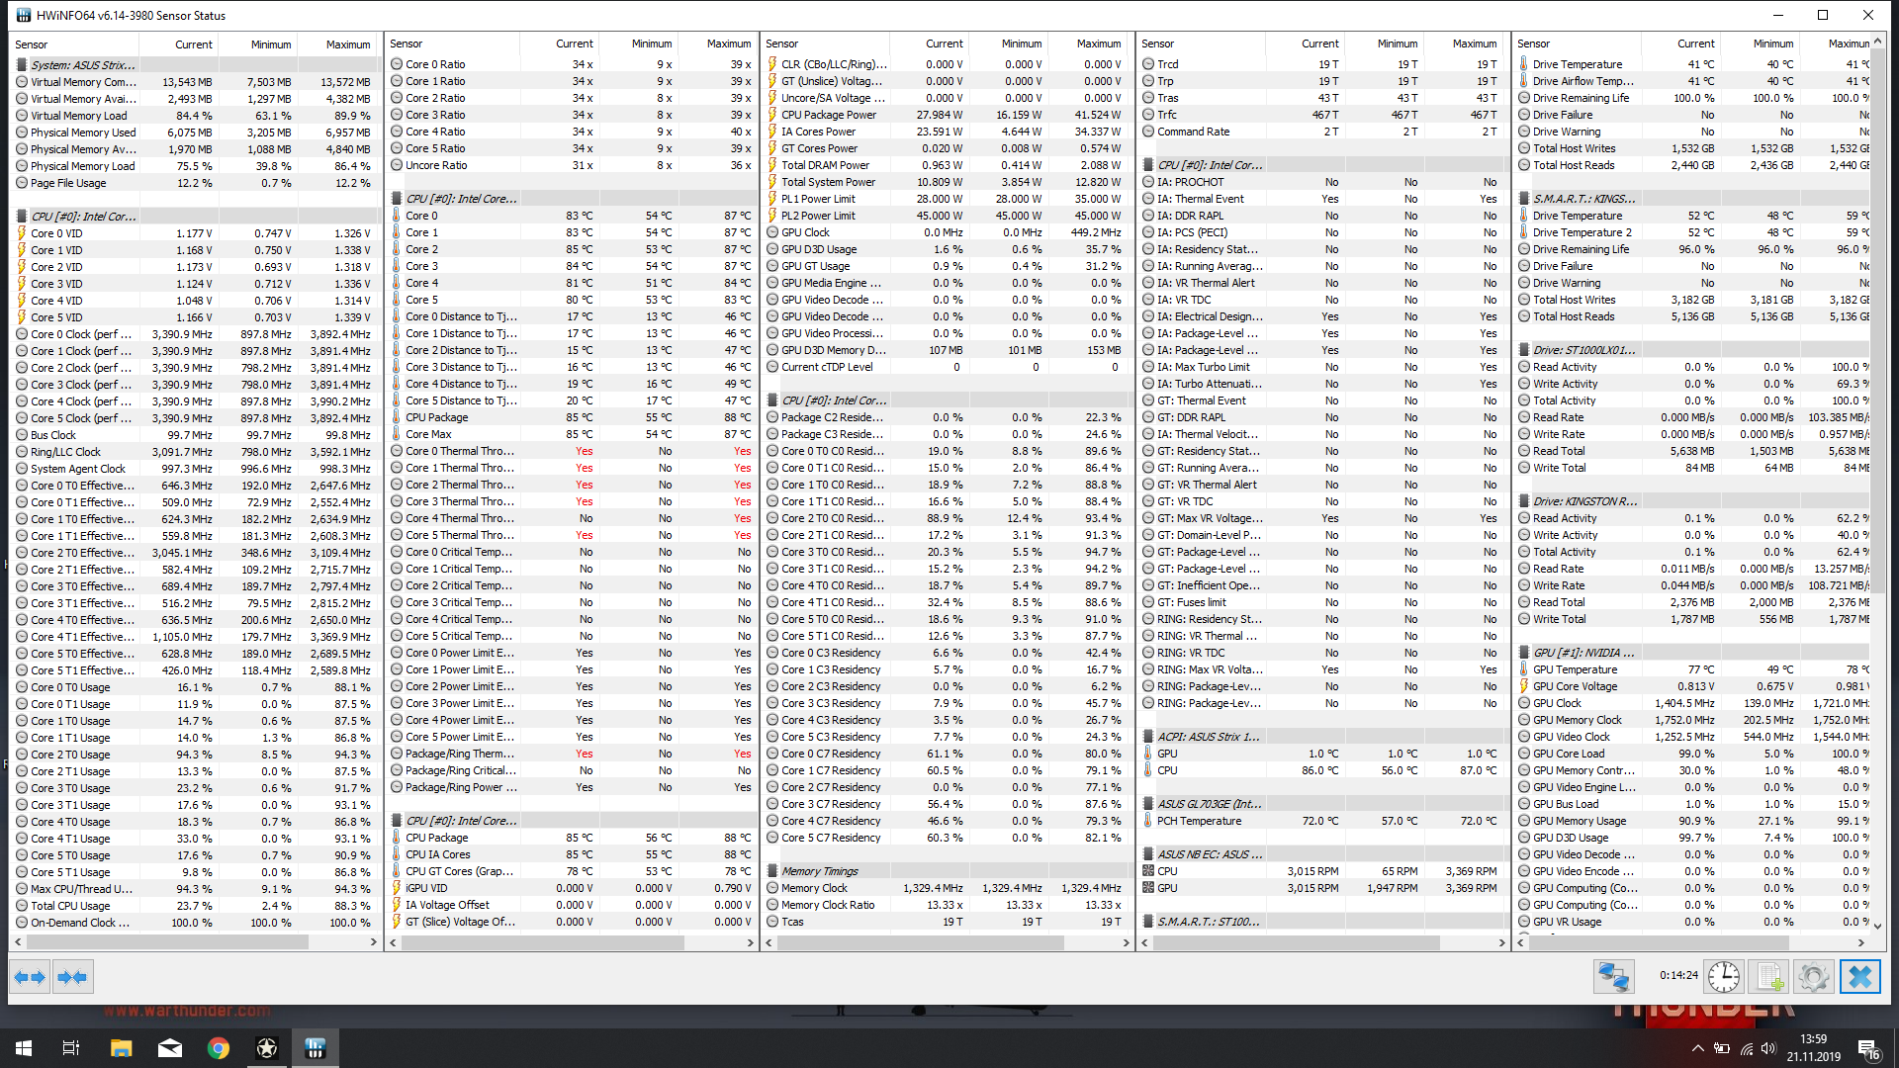Screen dimensions: 1899x1068
Task: Click the thermometer icon beside GPU Temperature
Action: pyautogui.click(x=1524, y=669)
